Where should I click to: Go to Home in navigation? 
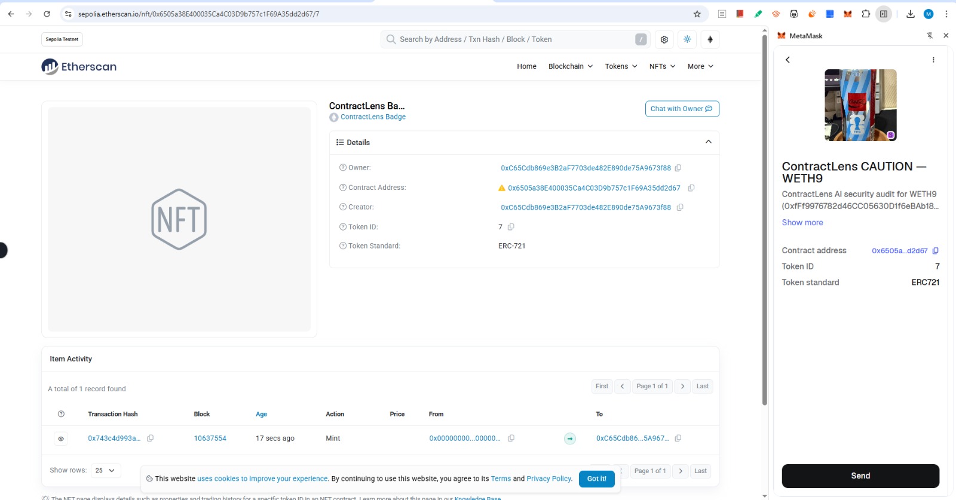[526, 66]
